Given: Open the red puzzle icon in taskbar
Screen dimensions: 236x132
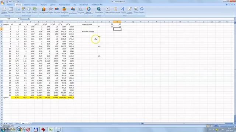Looking at the screenshot, I should [44, 129].
